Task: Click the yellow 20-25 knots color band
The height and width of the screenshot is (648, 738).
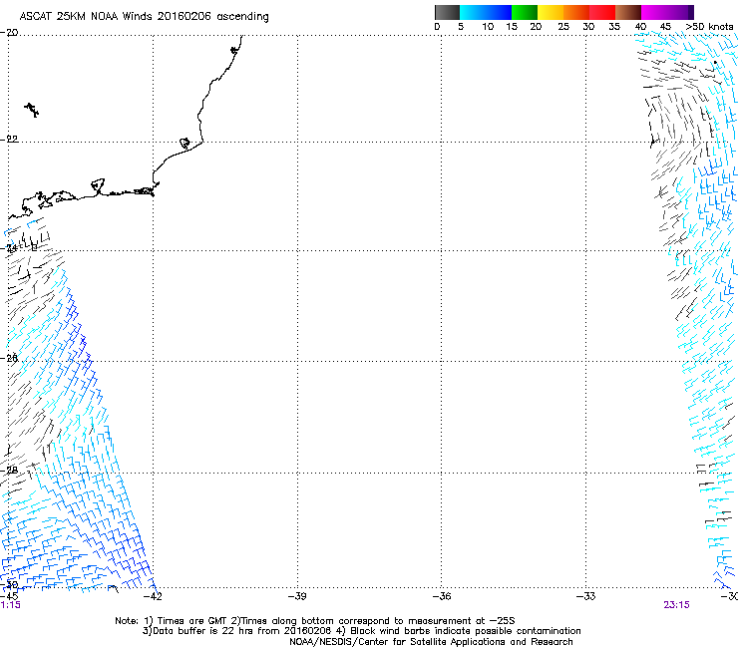Action: [551, 12]
